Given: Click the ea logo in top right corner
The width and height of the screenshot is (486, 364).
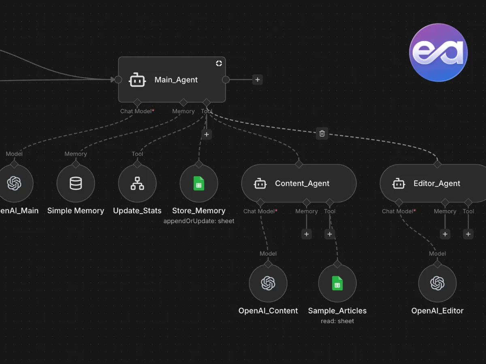Looking at the screenshot, I should (x=438, y=53).
